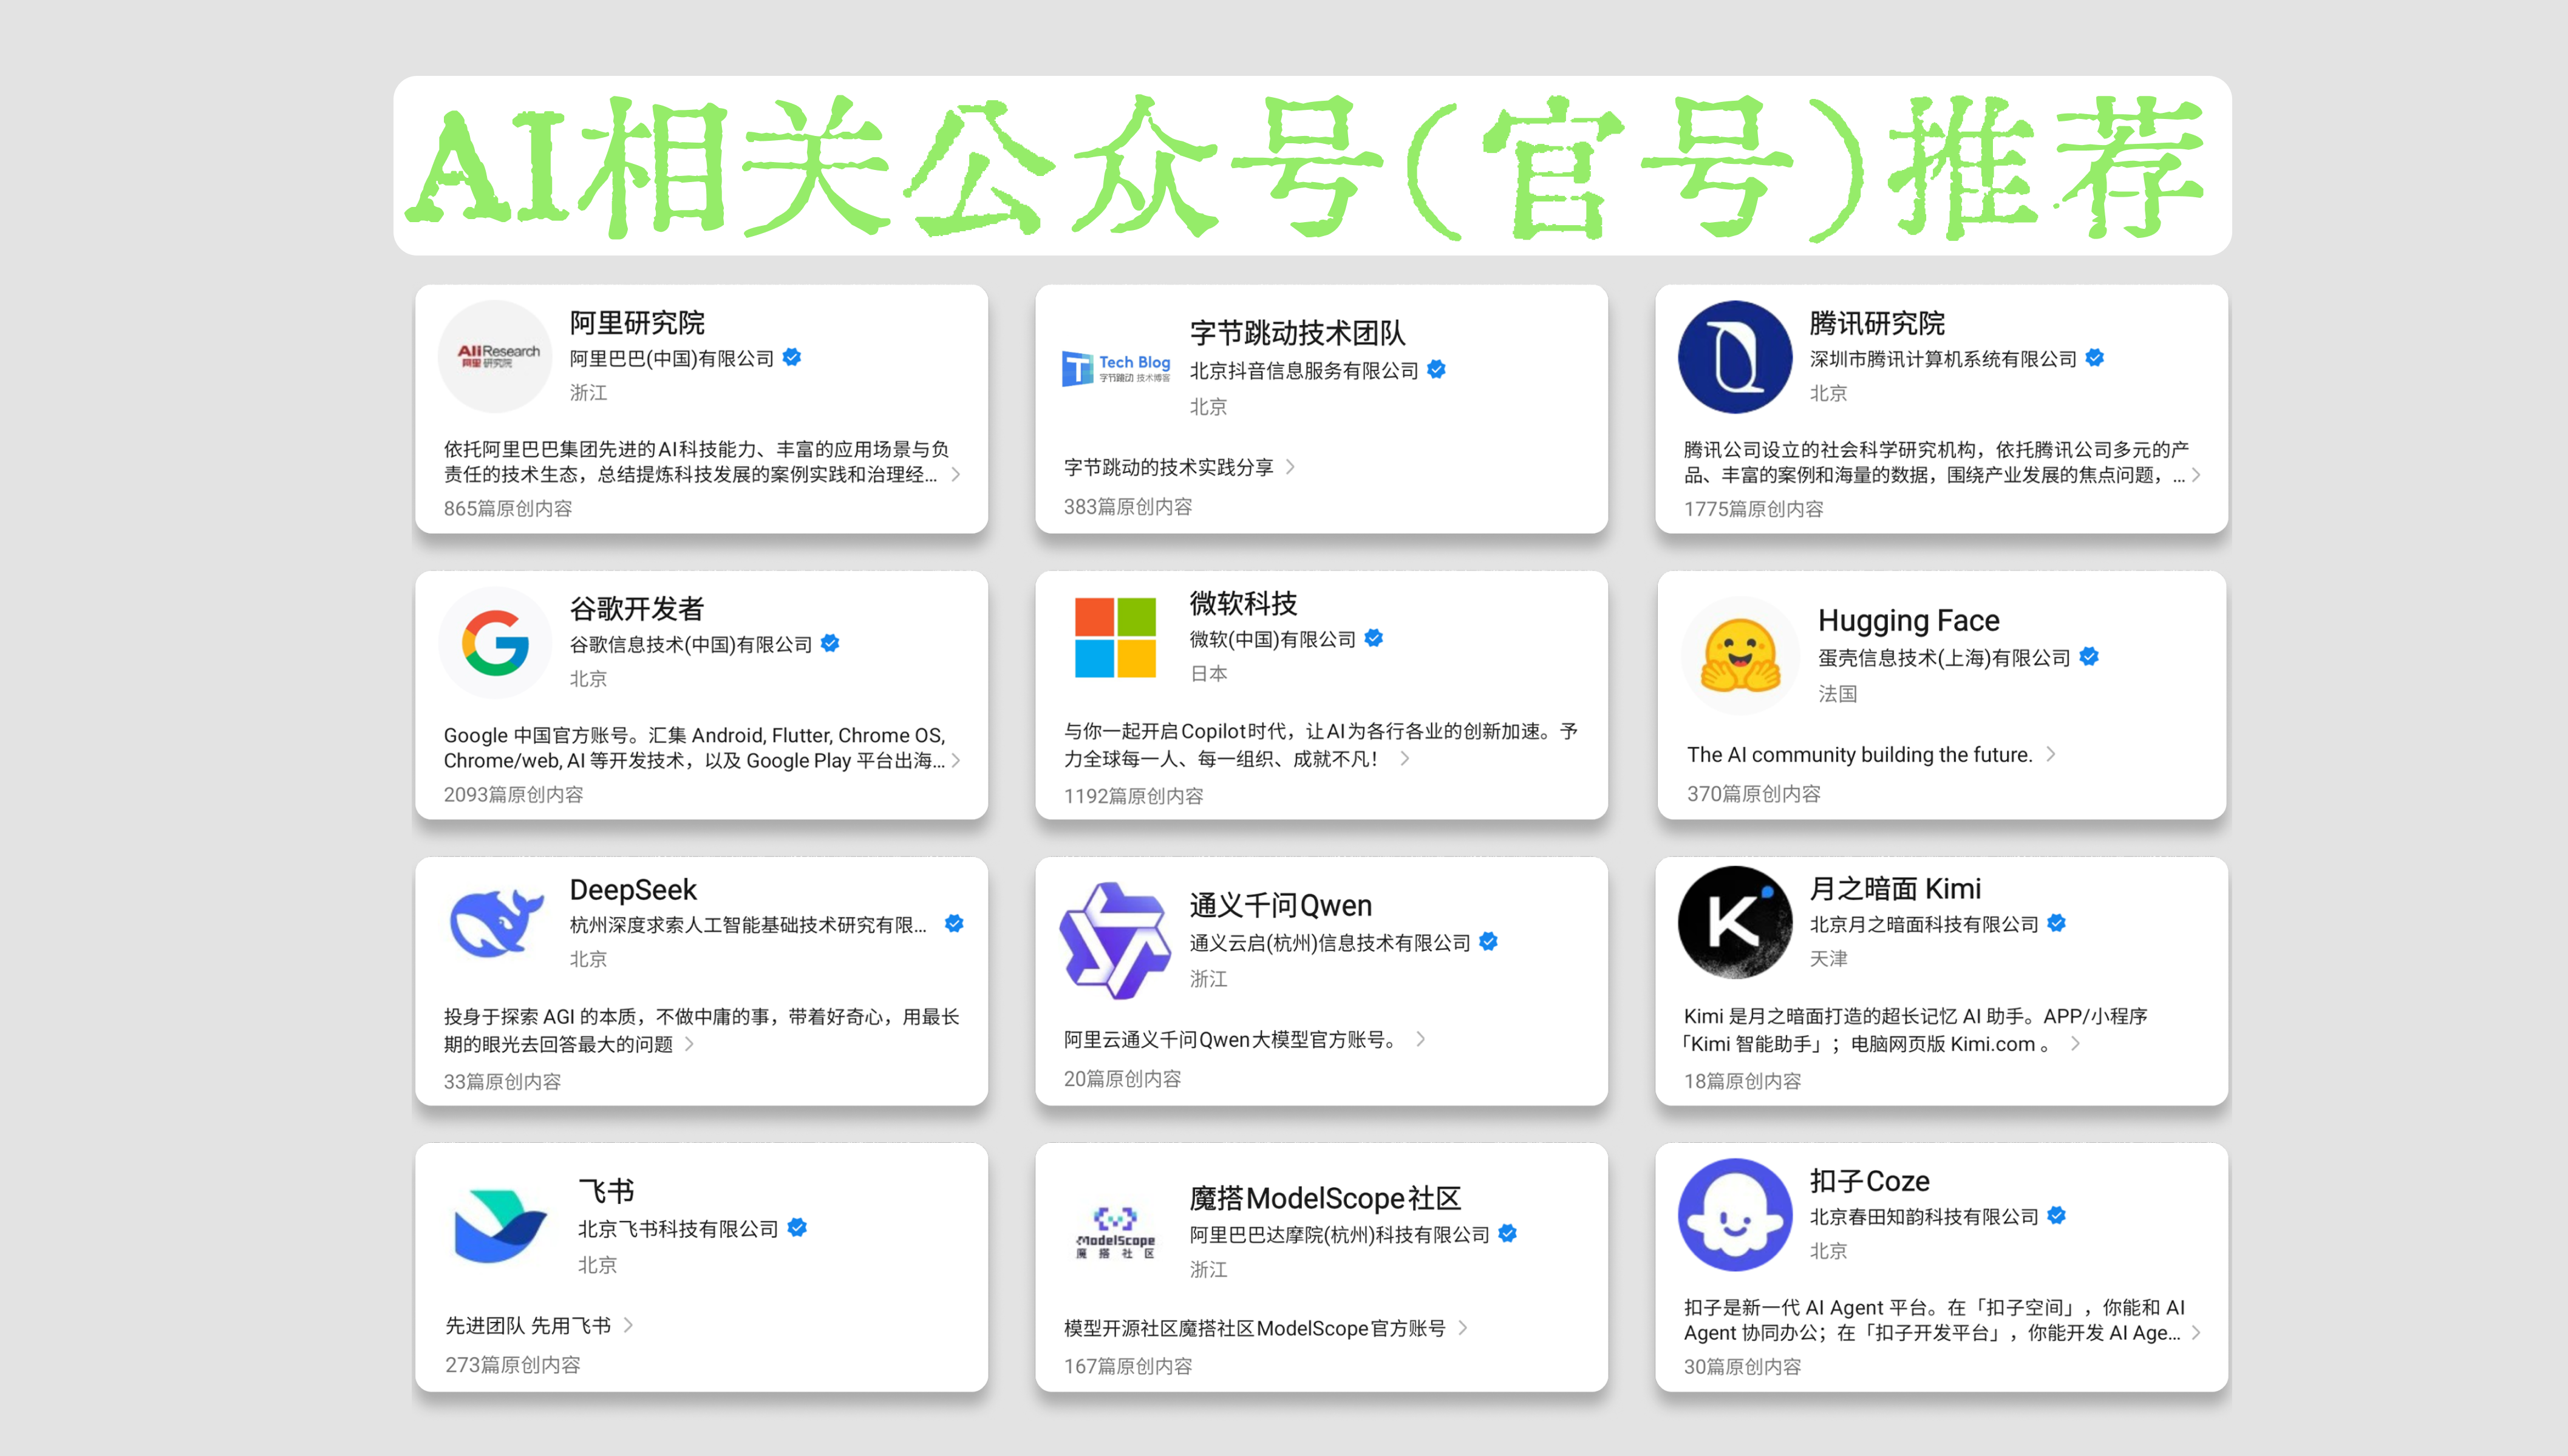
Task: Open the 微软科技 account title
Action: point(1244,603)
